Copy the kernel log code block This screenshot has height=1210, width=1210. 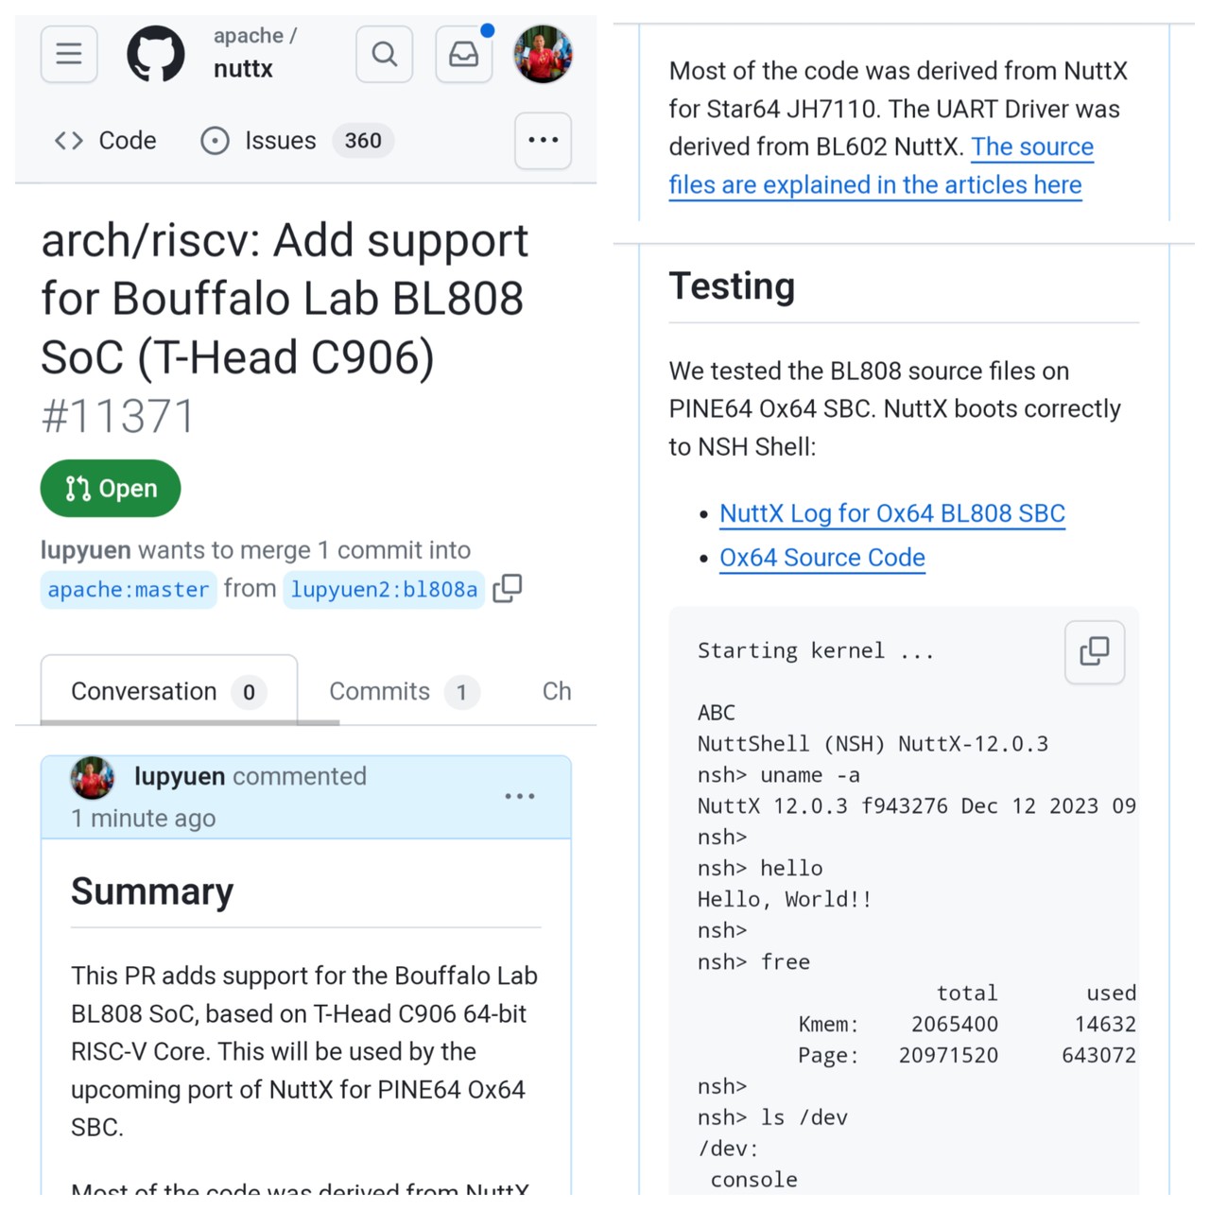[x=1094, y=651]
